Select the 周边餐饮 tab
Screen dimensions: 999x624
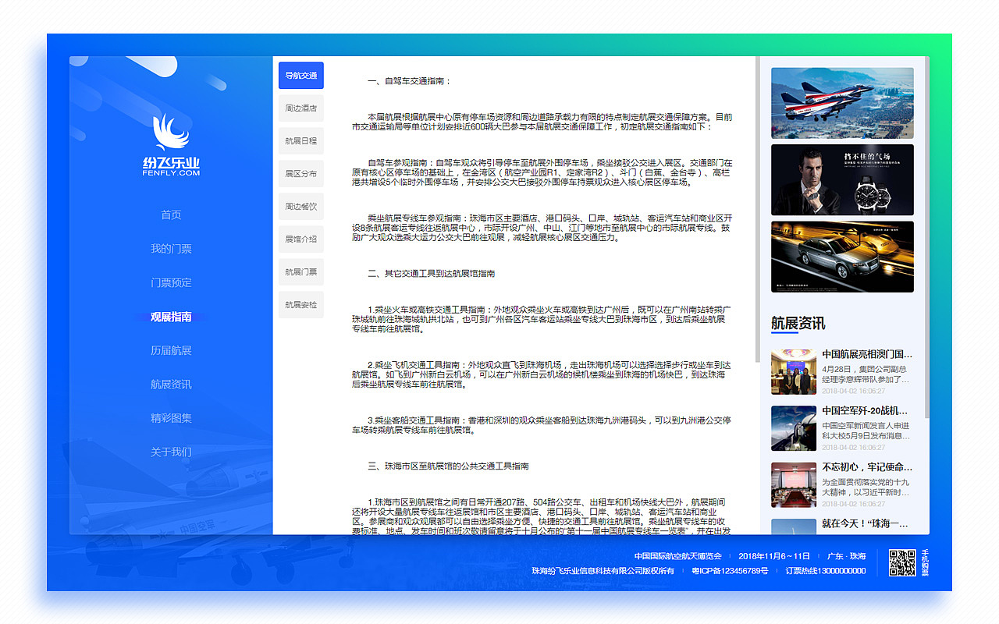click(x=301, y=206)
